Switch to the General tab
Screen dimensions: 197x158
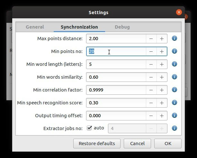point(35,27)
